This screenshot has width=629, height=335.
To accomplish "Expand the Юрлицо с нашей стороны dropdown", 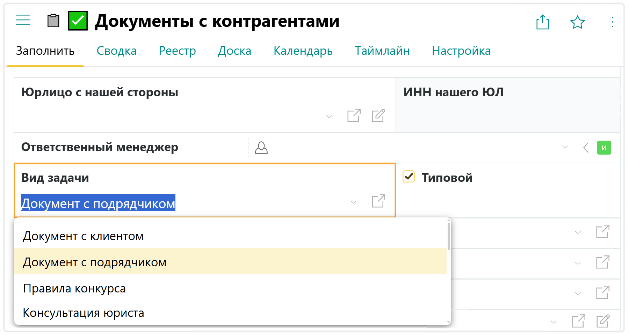I will click(x=329, y=117).
